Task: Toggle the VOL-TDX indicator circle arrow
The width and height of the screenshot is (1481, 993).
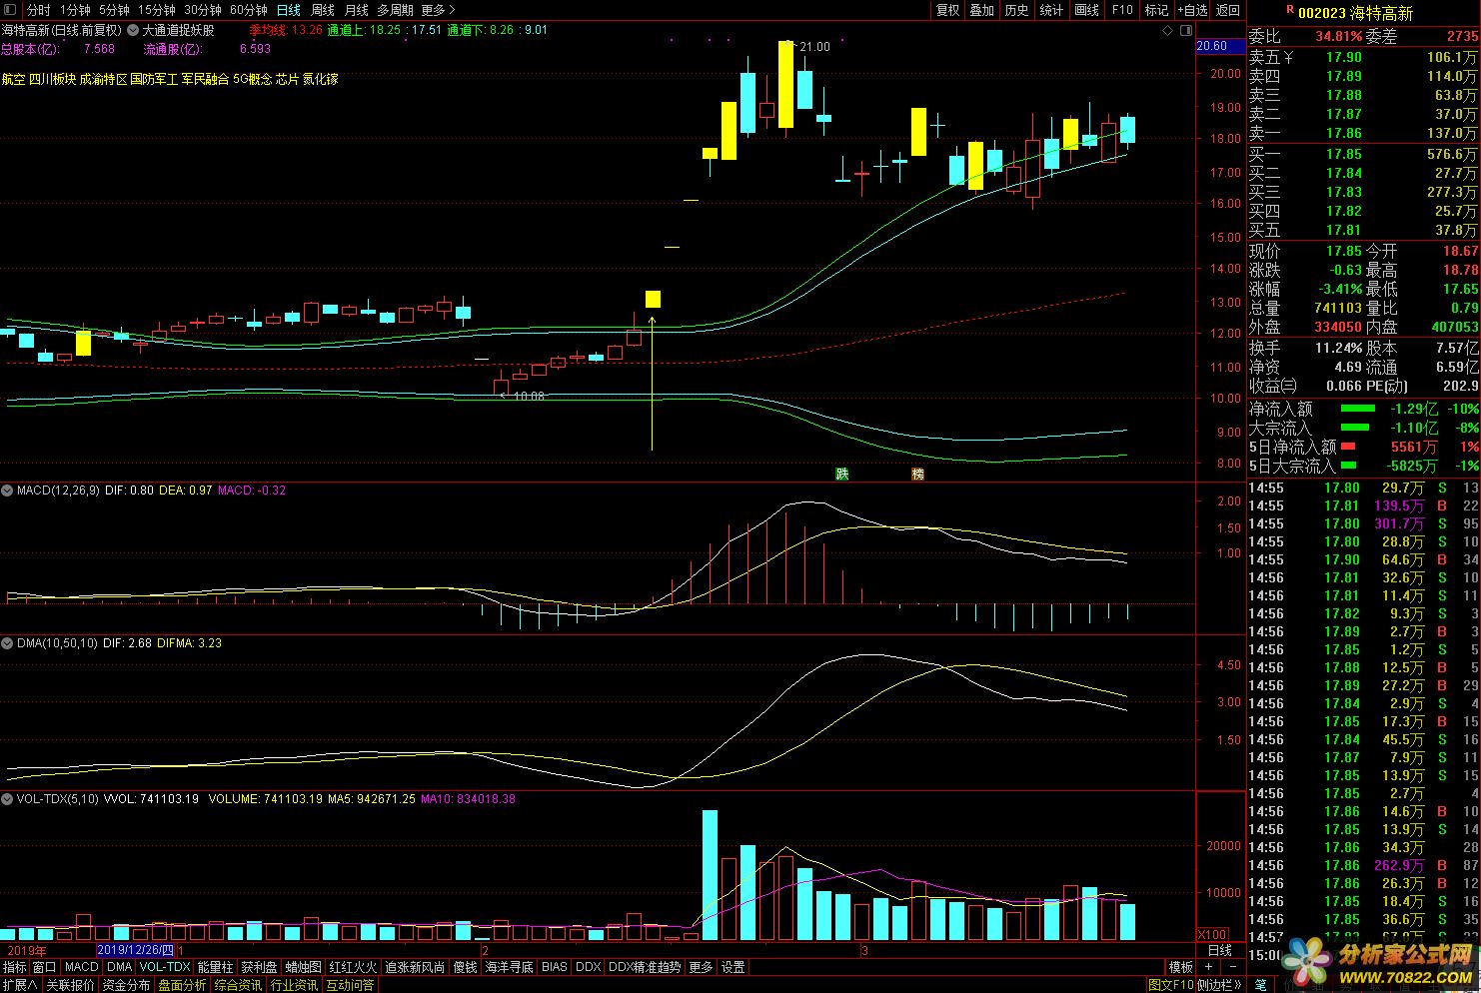Action: tap(8, 799)
